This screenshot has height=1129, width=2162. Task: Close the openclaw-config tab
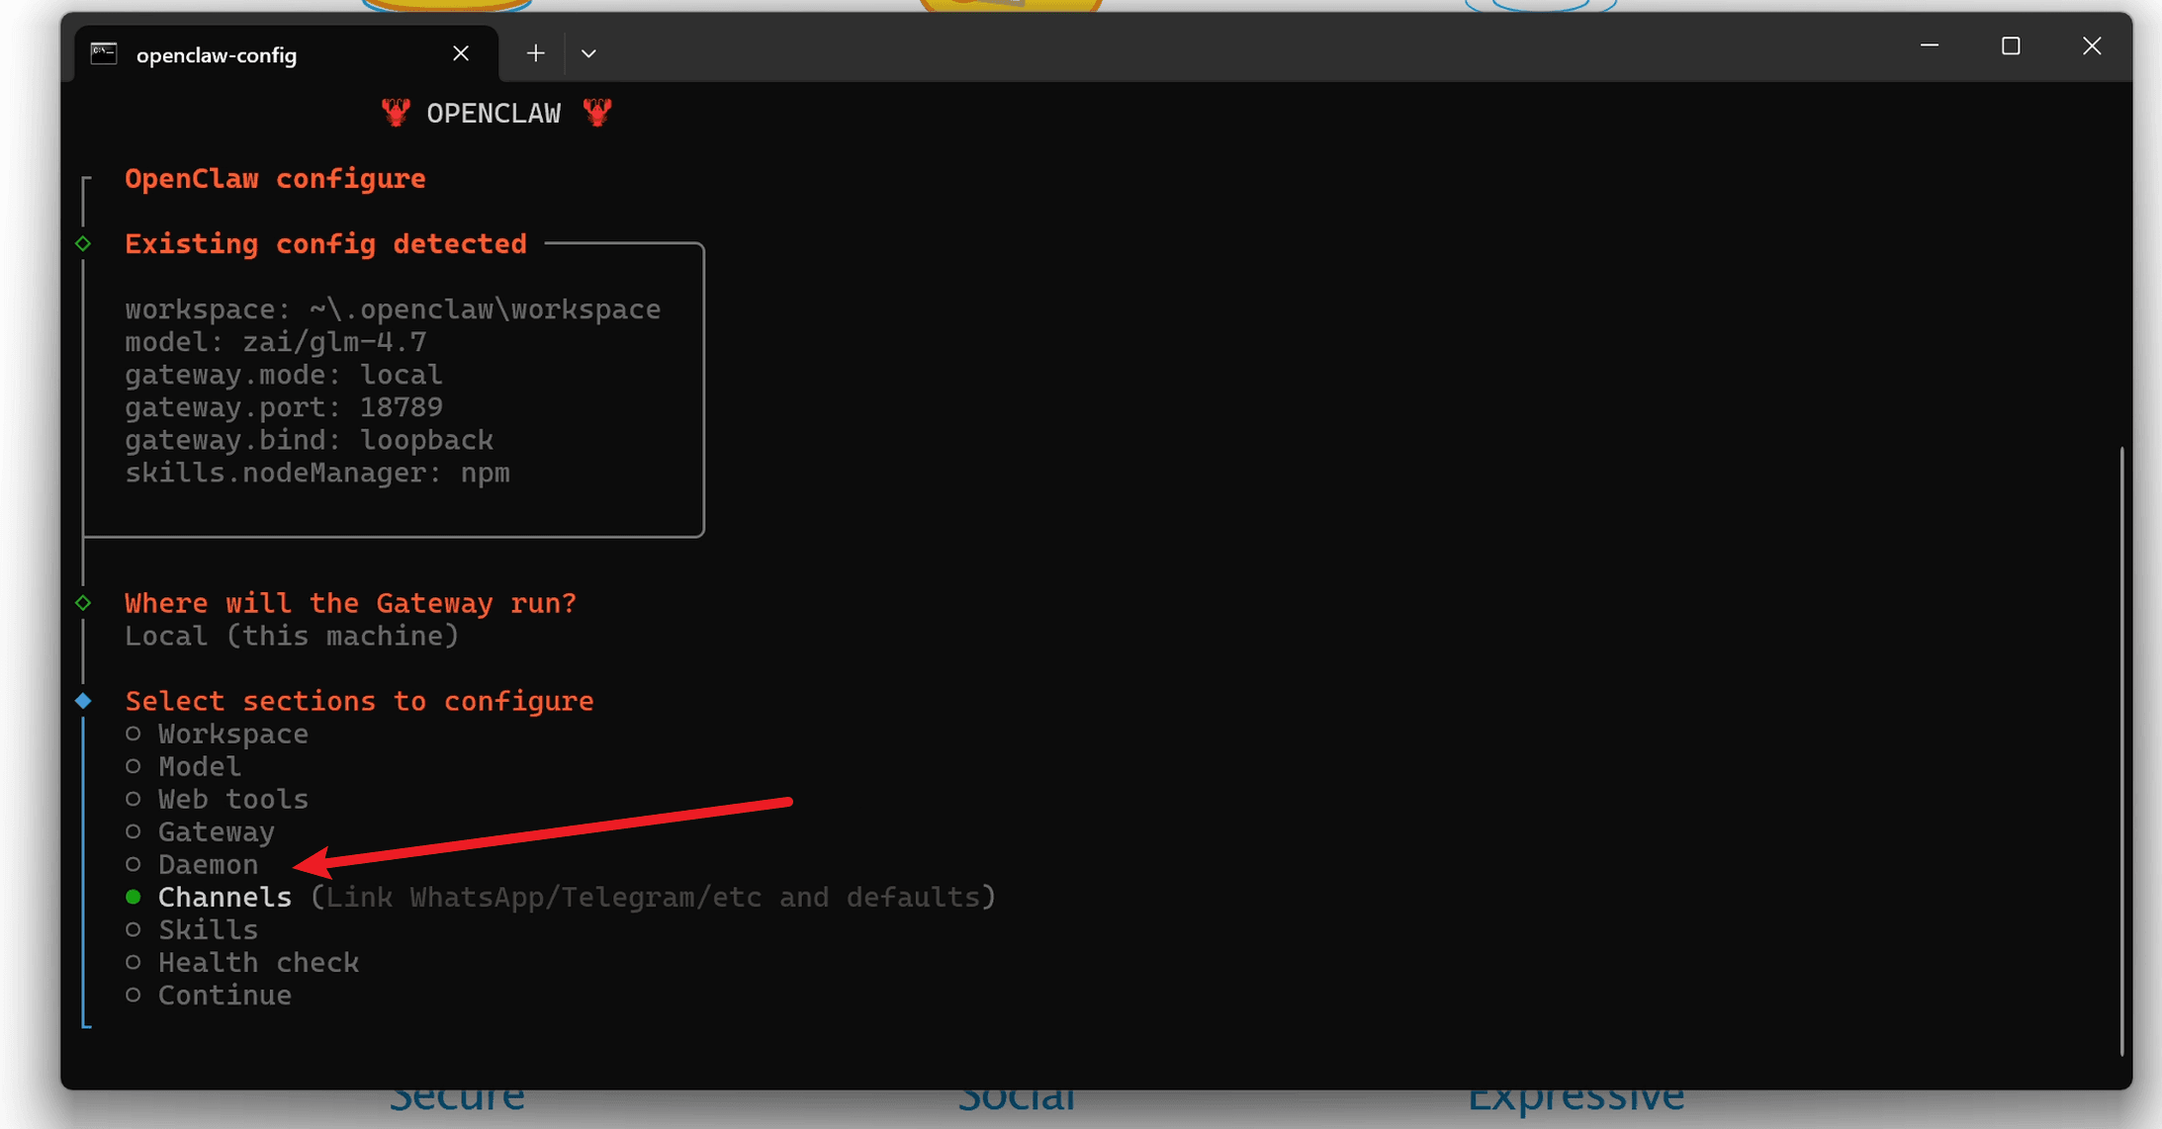click(x=461, y=53)
